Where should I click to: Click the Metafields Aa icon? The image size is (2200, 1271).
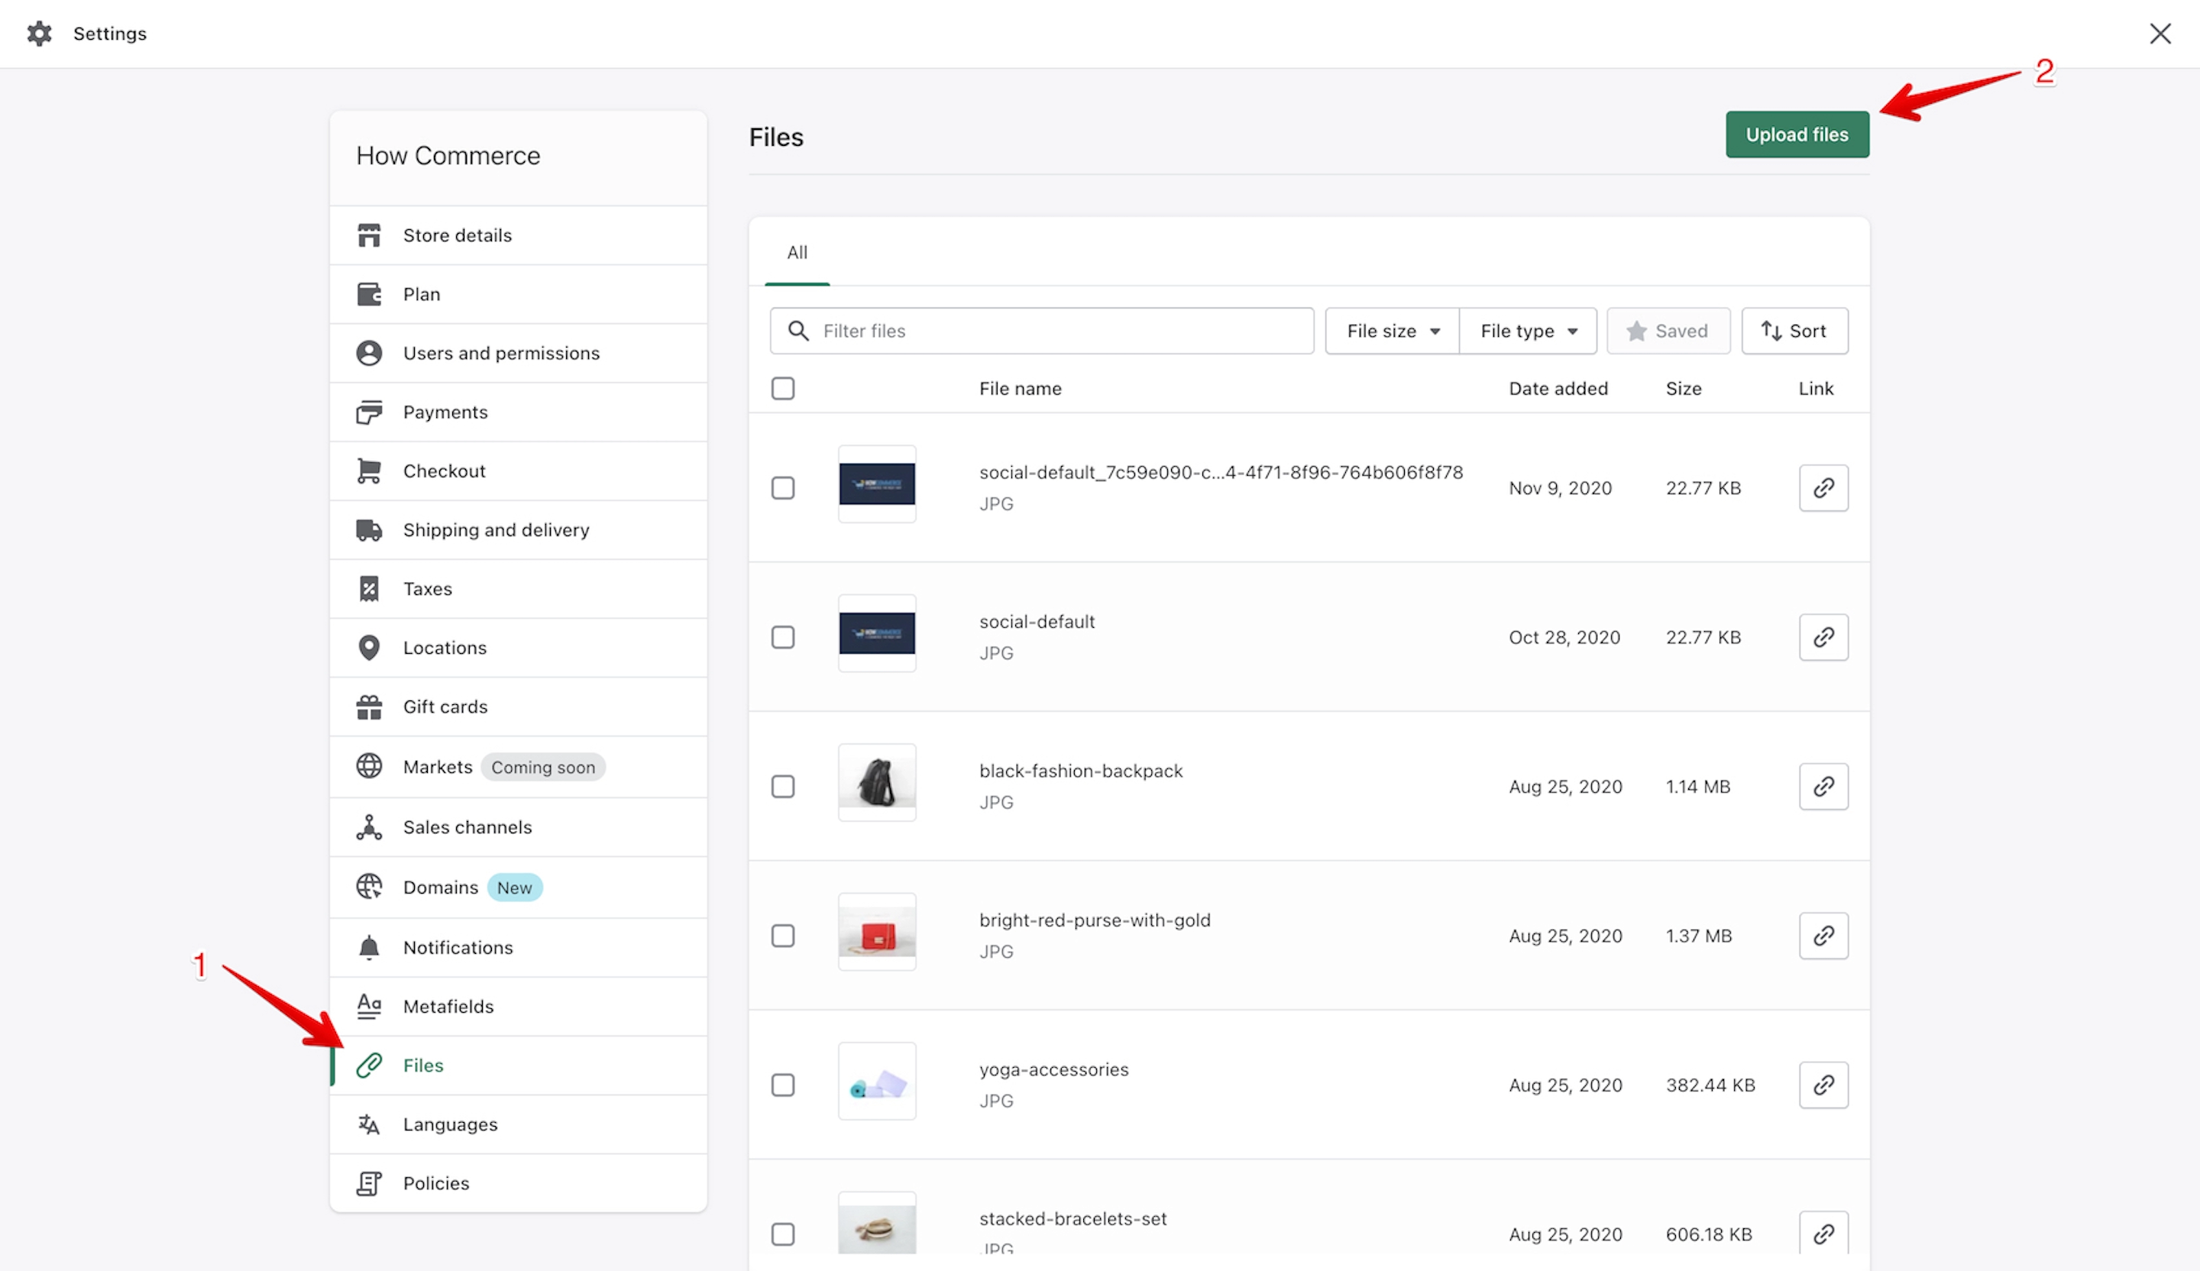[369, 1006]
